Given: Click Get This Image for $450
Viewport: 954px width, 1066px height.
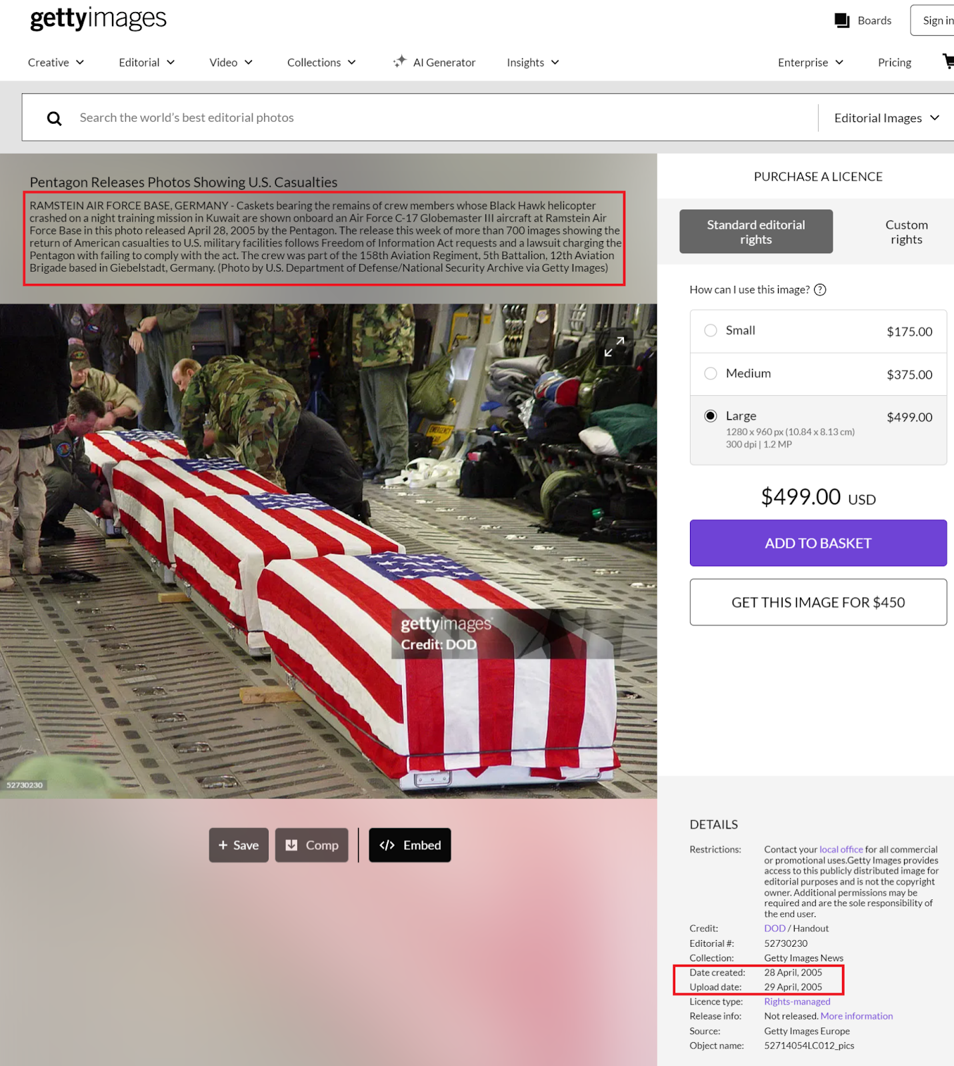Looking at the screenshot, I should [x=818, y=602].
